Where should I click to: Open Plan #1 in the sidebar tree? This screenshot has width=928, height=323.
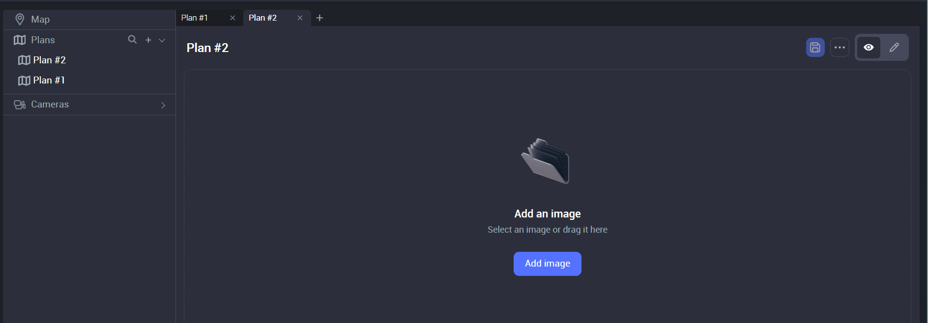pos(49,81)
